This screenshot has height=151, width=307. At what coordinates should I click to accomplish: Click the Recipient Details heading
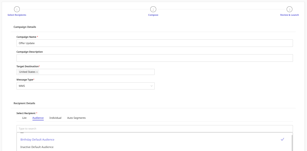(x=24, y=103)
